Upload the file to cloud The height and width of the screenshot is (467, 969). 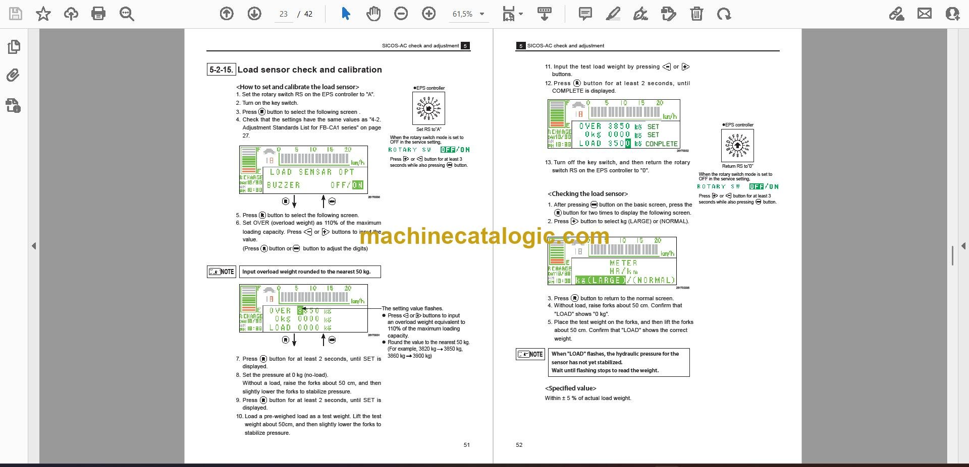pos(71,14)
